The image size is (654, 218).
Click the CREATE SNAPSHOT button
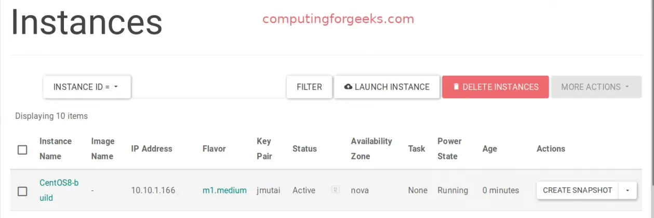[x=578, y=190]
